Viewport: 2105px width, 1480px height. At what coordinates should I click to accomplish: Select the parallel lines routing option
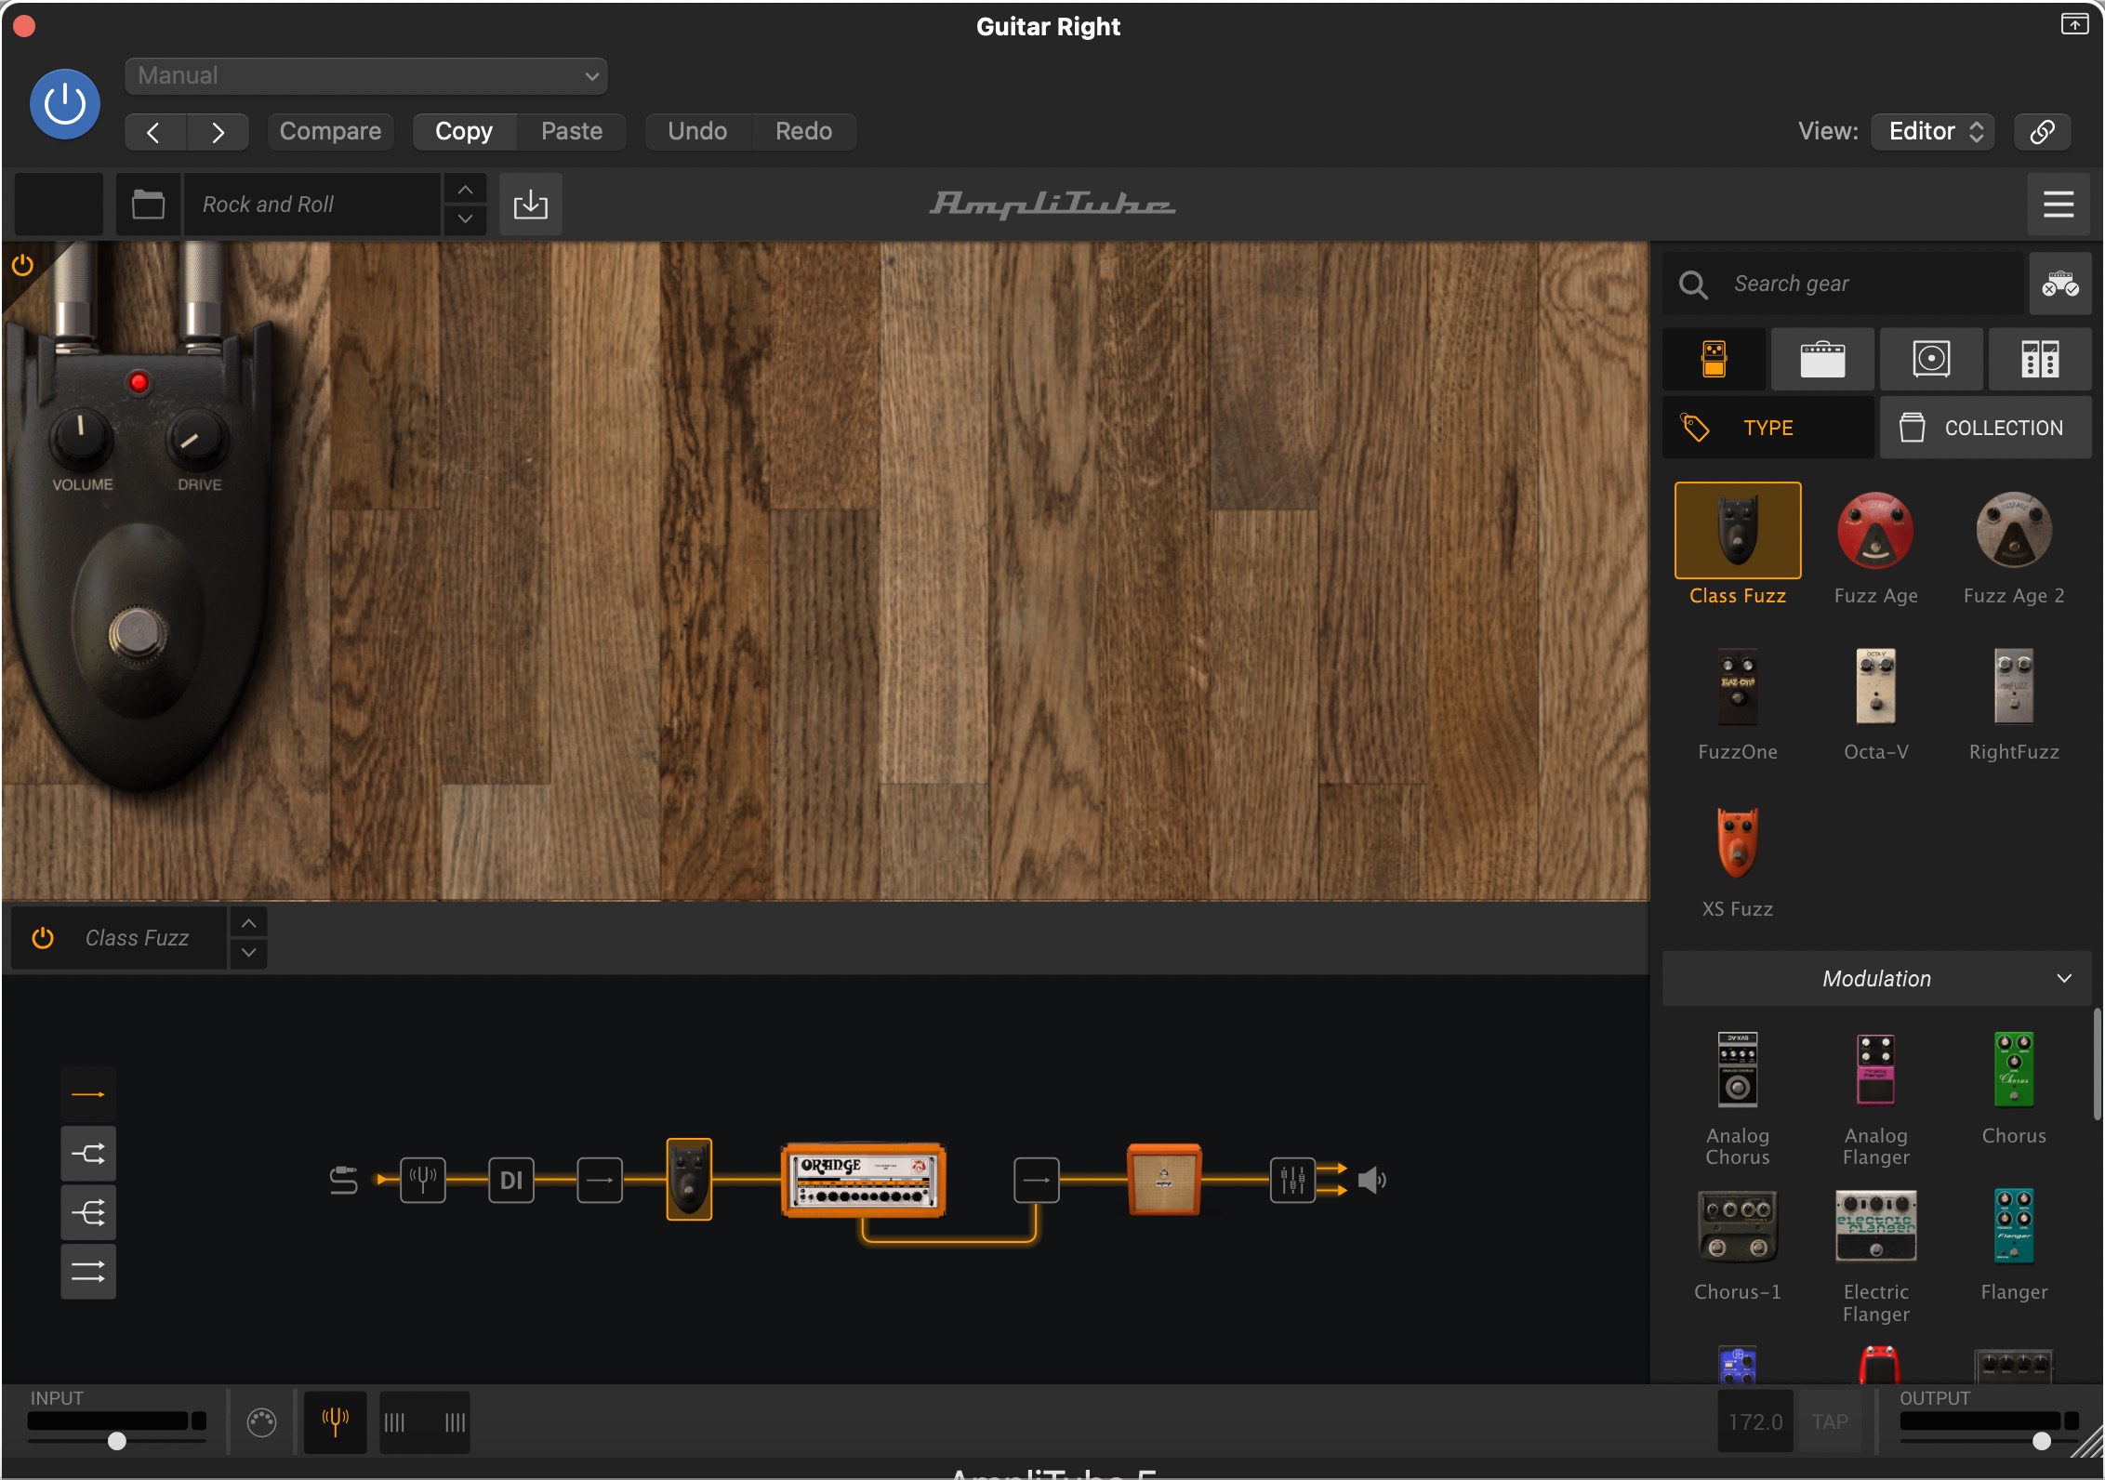point(88,1271)
